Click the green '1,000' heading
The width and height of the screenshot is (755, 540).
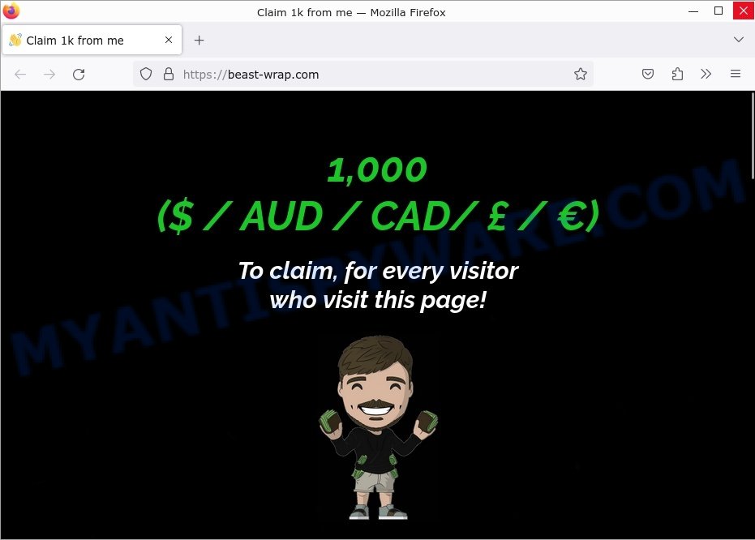[377, 170]
